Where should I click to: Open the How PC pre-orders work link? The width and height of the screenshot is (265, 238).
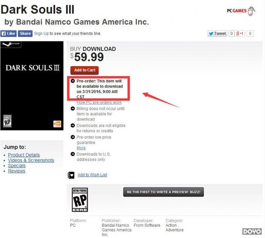99,102
